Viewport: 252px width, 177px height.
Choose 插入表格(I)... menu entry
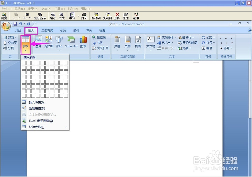coord(45,102)
